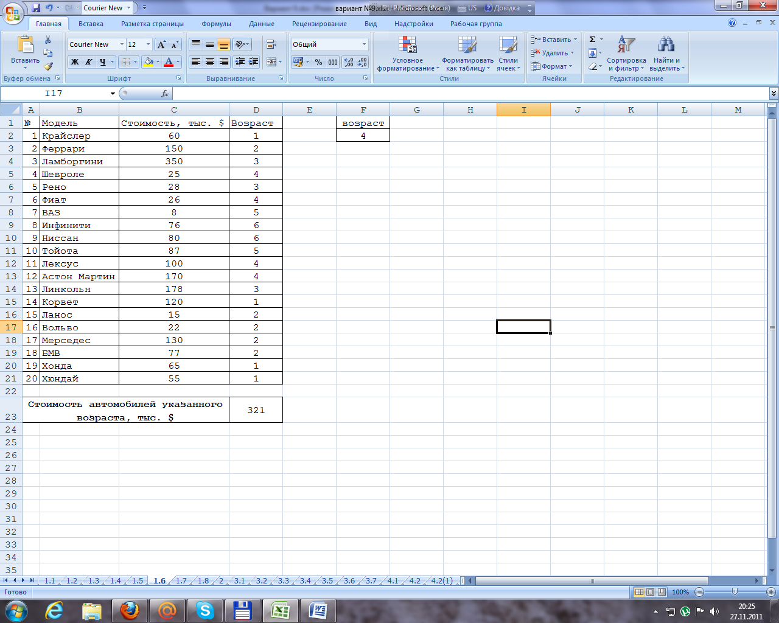The width and height of the screenshot is (779, 623).
Task: Open the Вставить cells dropdown
Action: (554, 40)
